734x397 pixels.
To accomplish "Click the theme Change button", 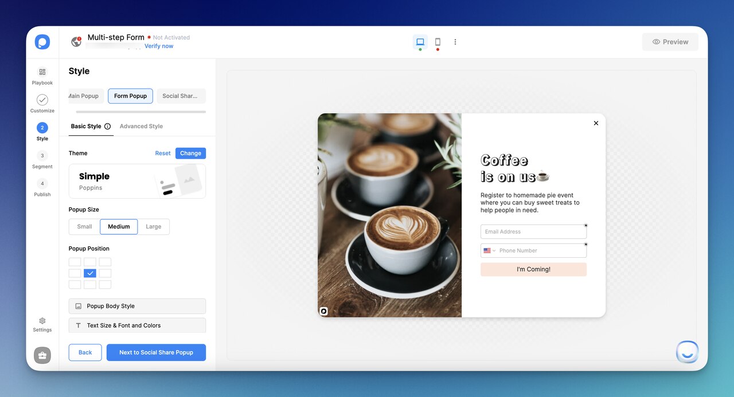I will tap(190, 154).
